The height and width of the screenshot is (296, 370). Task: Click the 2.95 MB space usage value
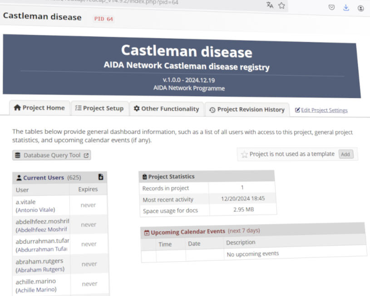243,209
